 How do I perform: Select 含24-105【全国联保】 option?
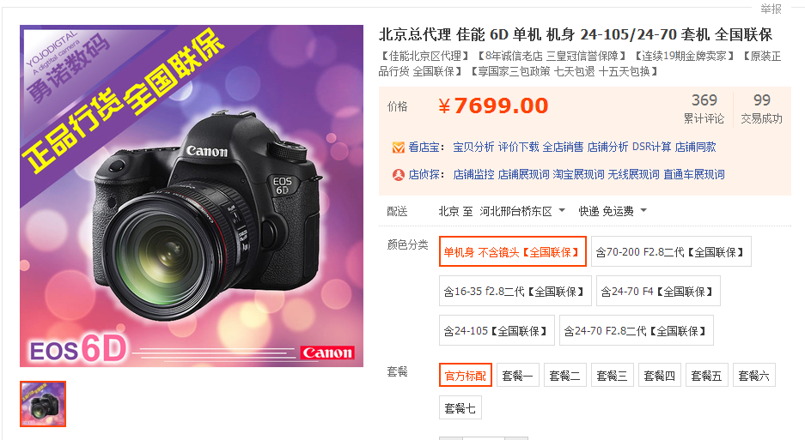[497, 330]
